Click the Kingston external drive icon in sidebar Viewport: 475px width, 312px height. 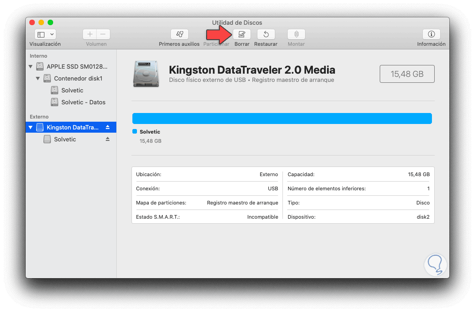pos(40,127)
